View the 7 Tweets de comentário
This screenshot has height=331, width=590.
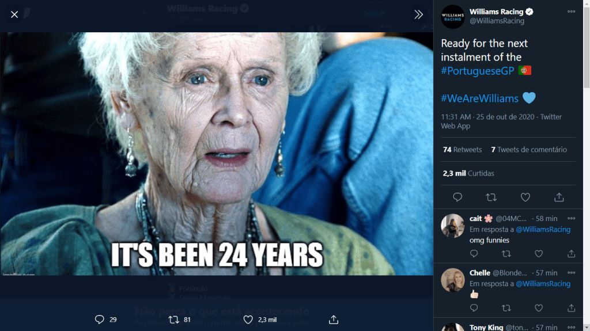(529, 150)
